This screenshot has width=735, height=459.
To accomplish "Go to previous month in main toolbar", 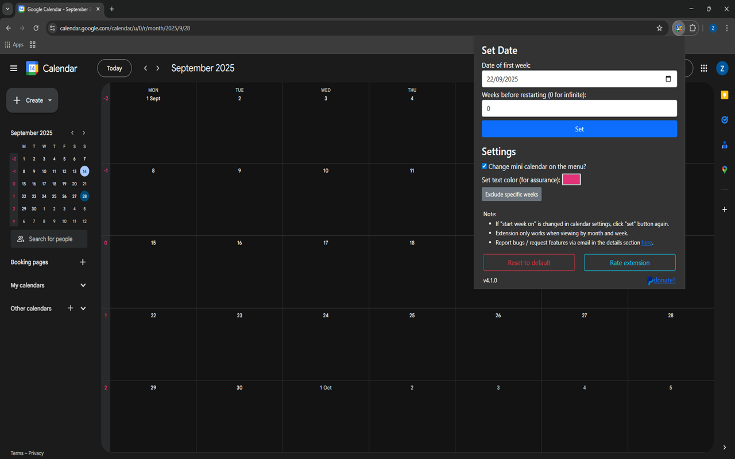I will coord(145,68).
